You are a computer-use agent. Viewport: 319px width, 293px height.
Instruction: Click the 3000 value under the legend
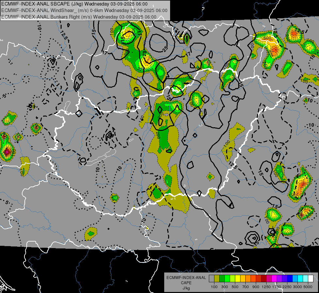click(x=297, y=287)
